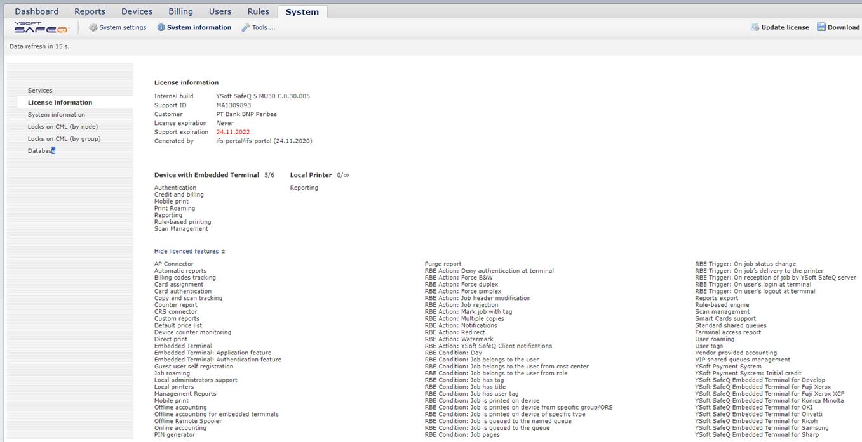Click RBE Trigger: On job status change
The image size is (862, 442).
(x=746, y=264)
